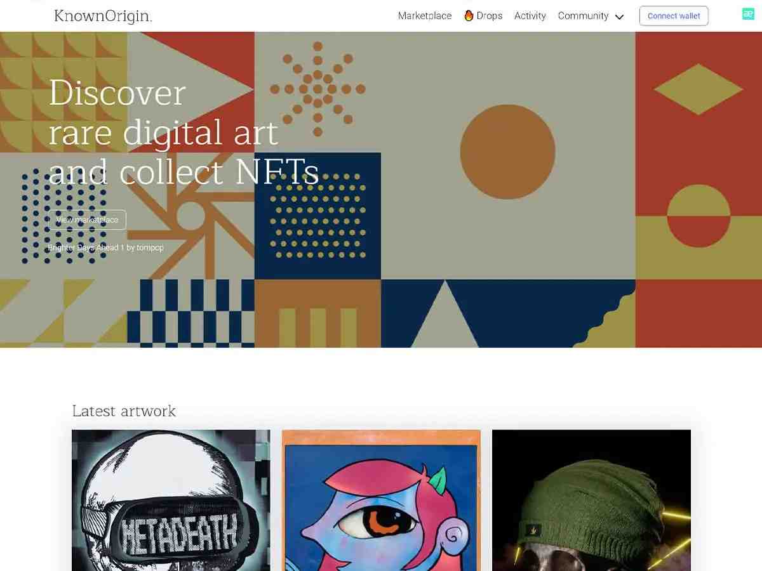Open the Community navigation menu
The width and height of the screenshot is (762, 571).
coord(583,16)
